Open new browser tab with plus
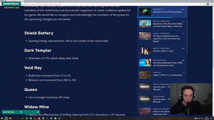 click(25, 1)
